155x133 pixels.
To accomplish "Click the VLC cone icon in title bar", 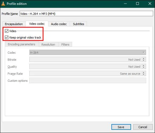I will pyautogui.click(x=3, y=4).
